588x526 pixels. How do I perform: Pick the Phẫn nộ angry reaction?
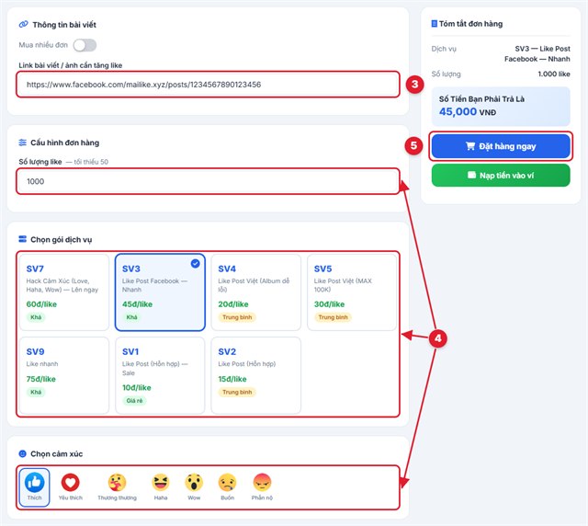tap(262, 487)
